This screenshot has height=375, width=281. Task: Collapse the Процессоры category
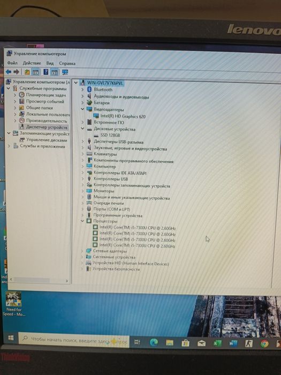click(82, 221)
